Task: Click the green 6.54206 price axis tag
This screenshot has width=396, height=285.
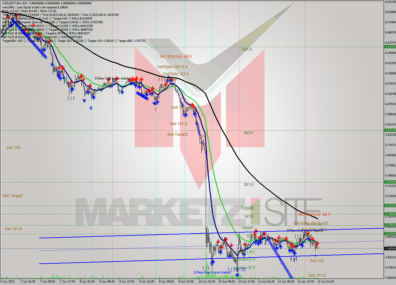Action: [390, 47]
